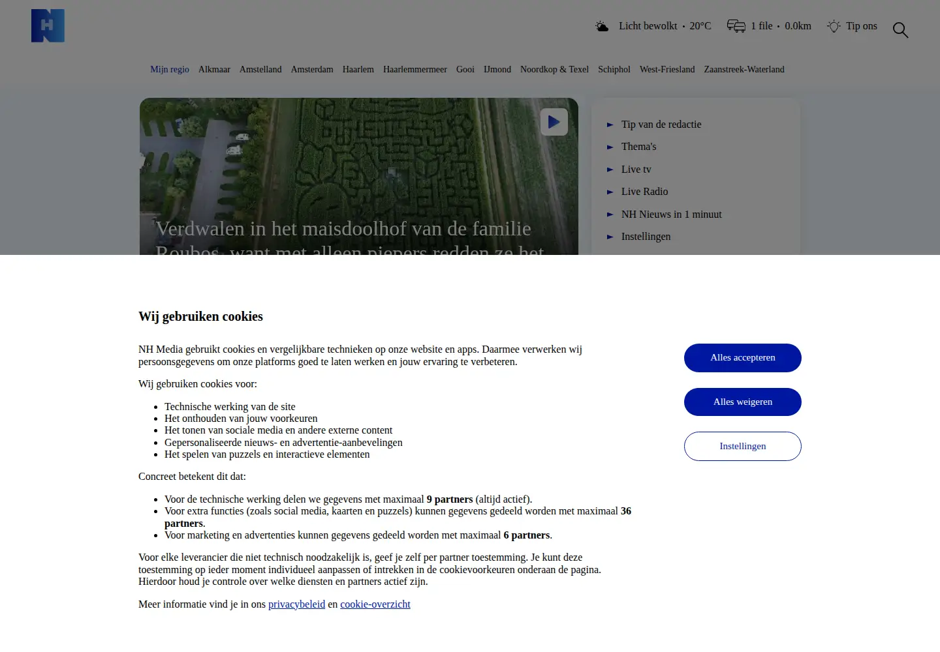Viewport: 940px width, 652px height.
Task: Go to Zaanstreek-Waterland region
Action: pyautogui.click(x=744, y=69)
